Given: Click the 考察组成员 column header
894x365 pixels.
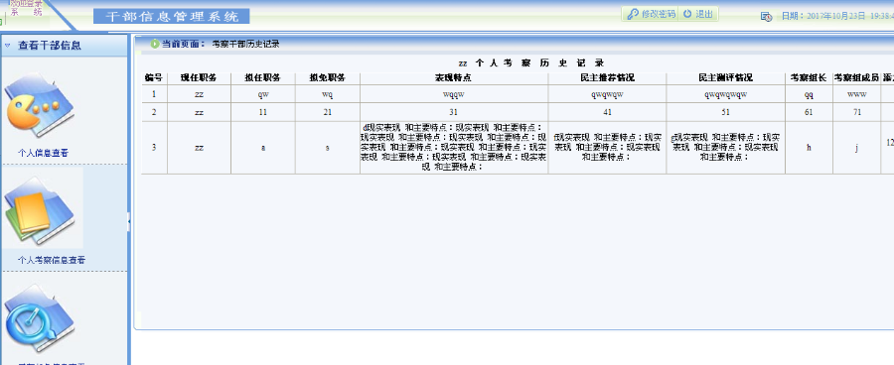Looking at the screenshot, I should pyautogui.click(x=856, y=78).
